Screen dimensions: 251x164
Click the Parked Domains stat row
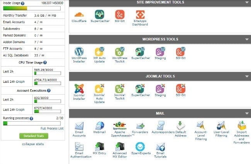point(33,35)
